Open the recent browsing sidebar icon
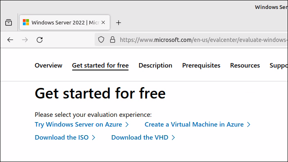Viewport: 288px width, 162px height. point(9,22)
